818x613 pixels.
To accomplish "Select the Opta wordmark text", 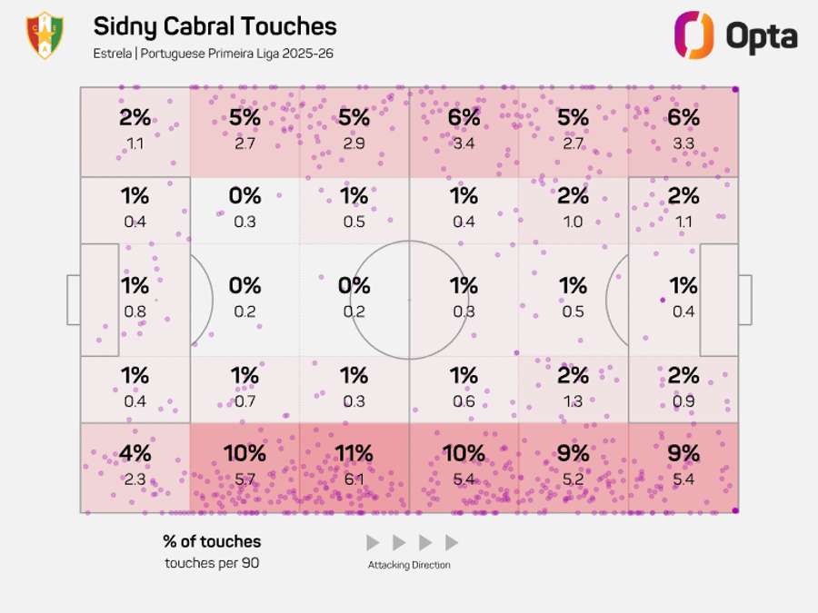I will 762,37.
